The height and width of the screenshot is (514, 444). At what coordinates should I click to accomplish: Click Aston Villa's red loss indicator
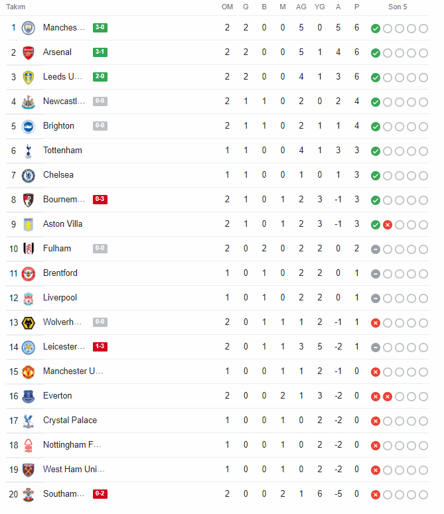click(388, 225)
